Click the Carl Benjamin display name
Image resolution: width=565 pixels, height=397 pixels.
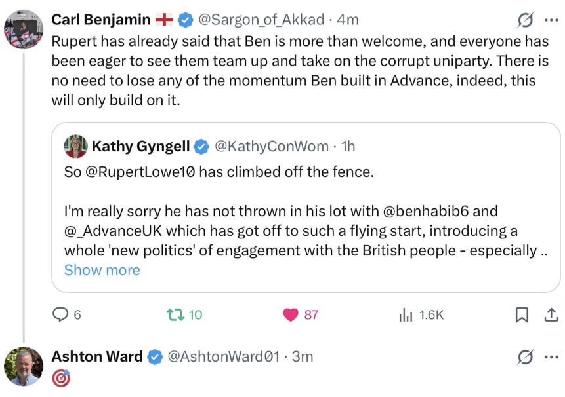(101, 20)
